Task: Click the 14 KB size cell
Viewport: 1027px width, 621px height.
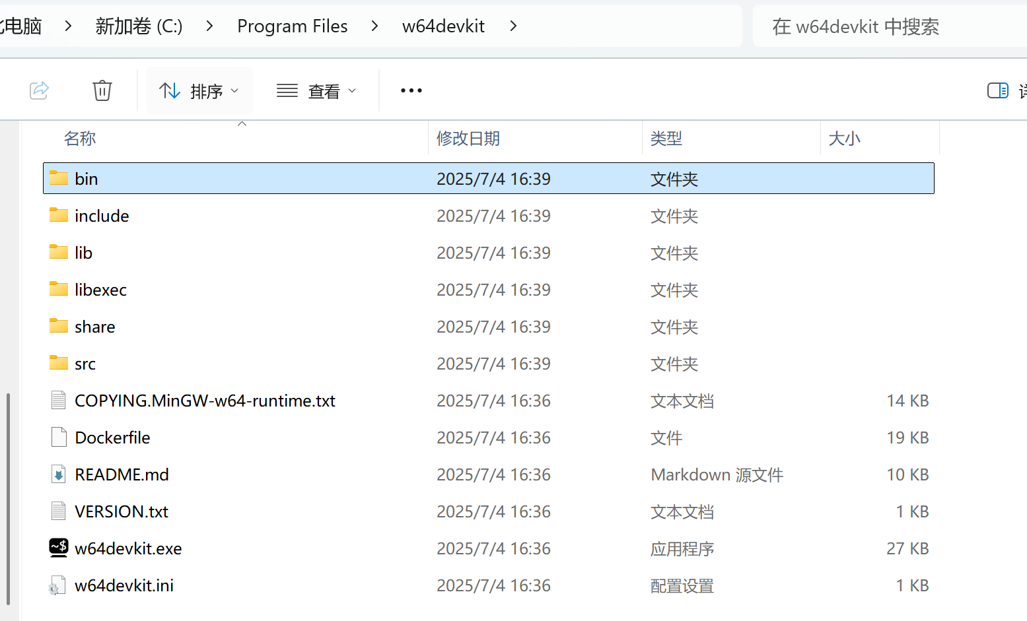Action: (x=907, y=401)
